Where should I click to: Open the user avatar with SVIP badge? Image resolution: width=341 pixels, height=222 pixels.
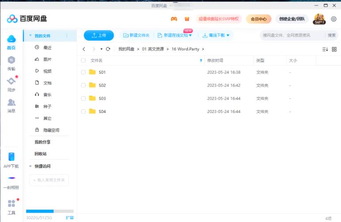(x=319, y=19)
